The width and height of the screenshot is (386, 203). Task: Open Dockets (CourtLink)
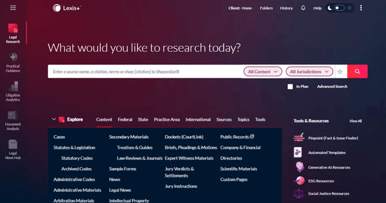pyautogui.click(x=184, y=137)
